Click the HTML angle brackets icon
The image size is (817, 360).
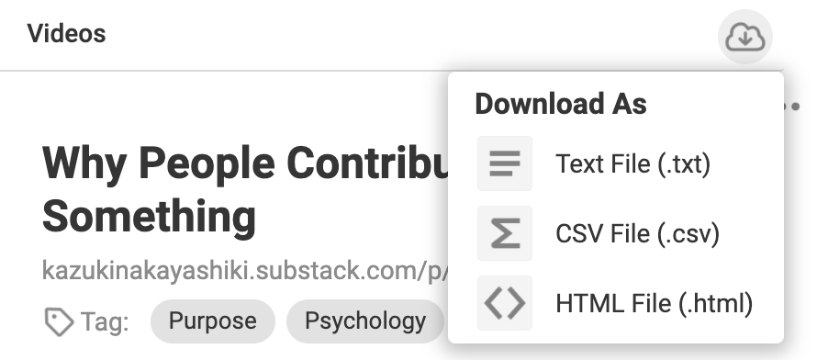tap(504, 303)
